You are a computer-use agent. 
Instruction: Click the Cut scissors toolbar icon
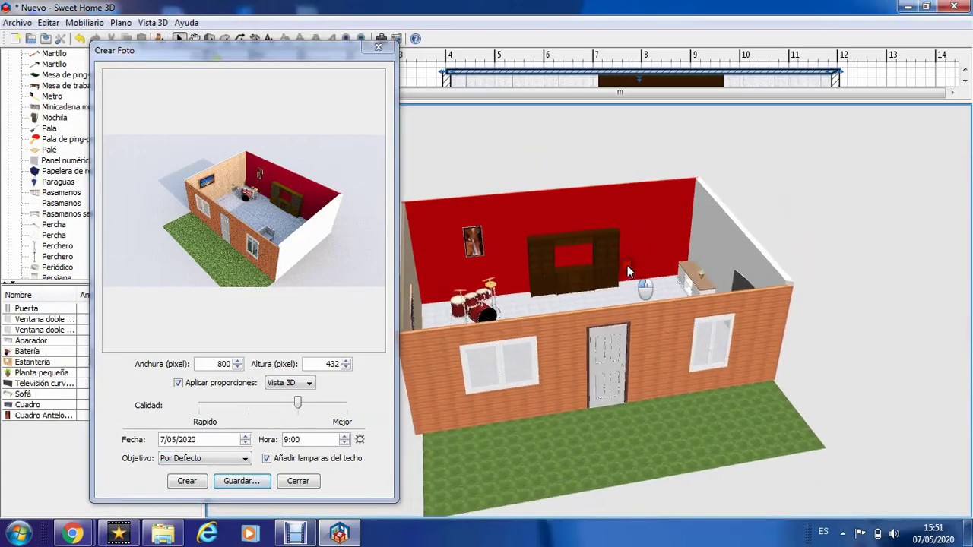click(111, 38)
